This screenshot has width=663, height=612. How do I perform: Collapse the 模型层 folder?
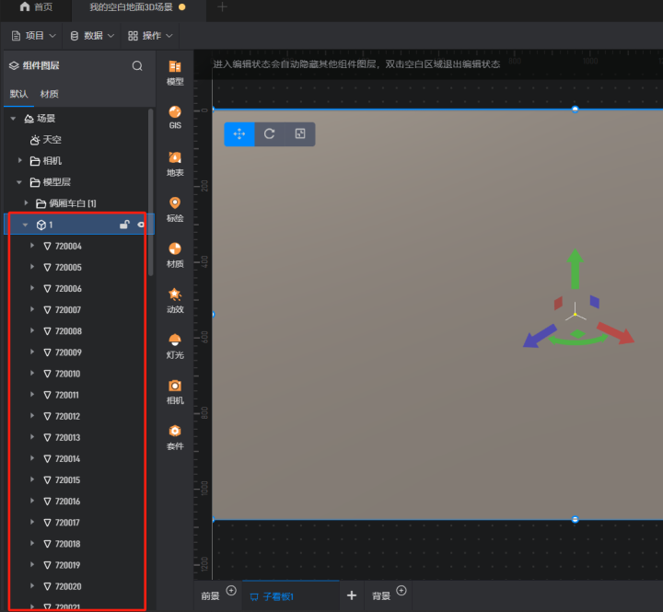point(19,182)
